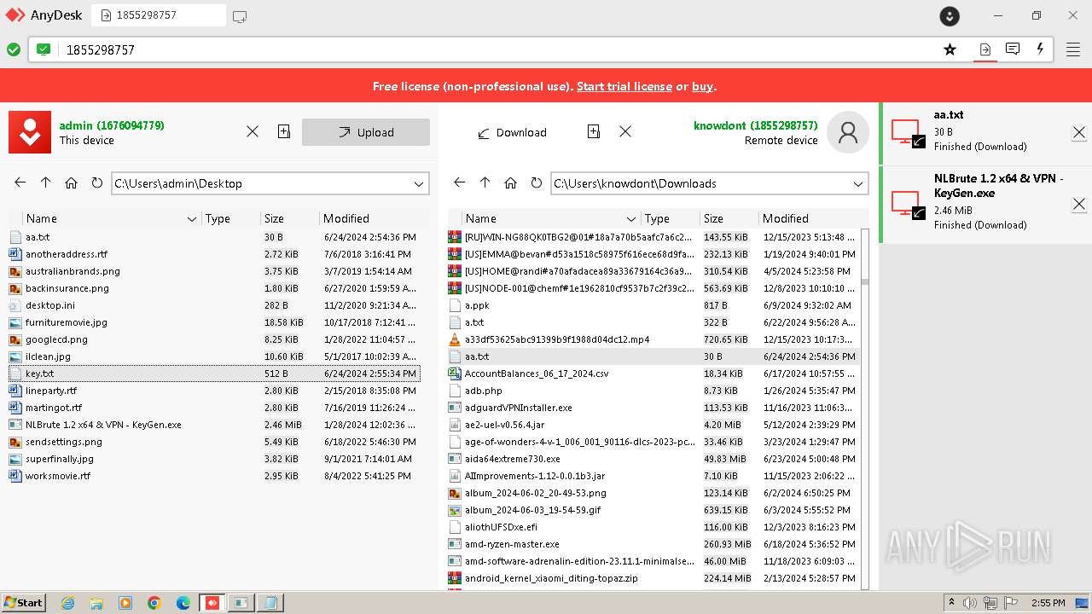Go up one folder in remote pane

[485, 182]
